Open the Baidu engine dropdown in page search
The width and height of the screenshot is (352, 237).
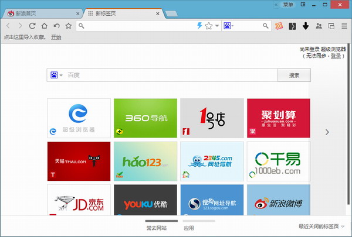pos(56,75)
